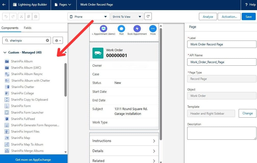
Task: Collapse the Custom - Managed section
Action: pyautogui.click(x=5, y=52)
